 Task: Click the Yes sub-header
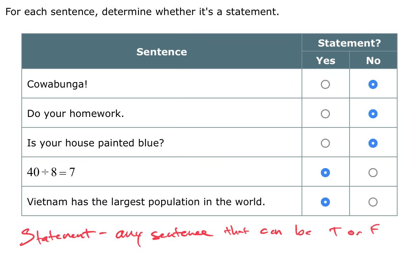325,61
